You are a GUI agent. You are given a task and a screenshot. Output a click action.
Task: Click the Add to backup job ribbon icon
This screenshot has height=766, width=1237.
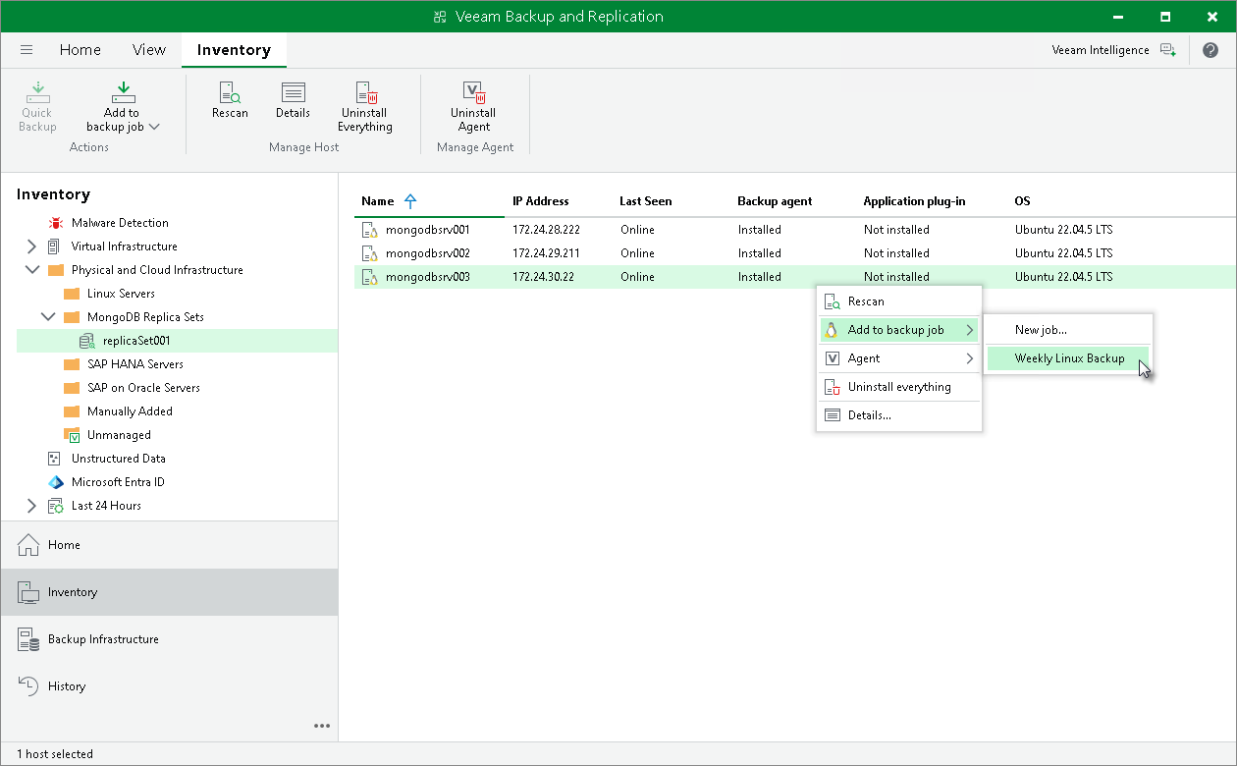123,93
